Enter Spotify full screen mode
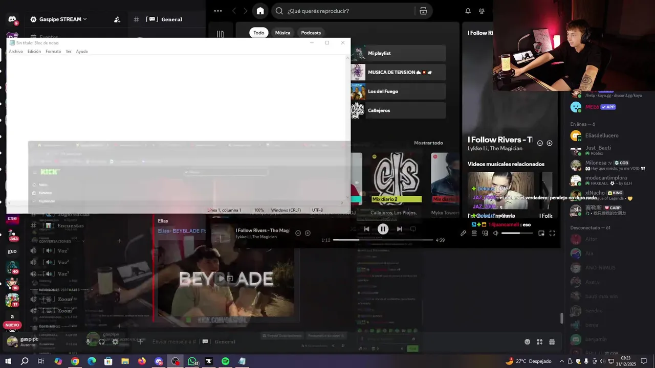 [x=552, y=233]
